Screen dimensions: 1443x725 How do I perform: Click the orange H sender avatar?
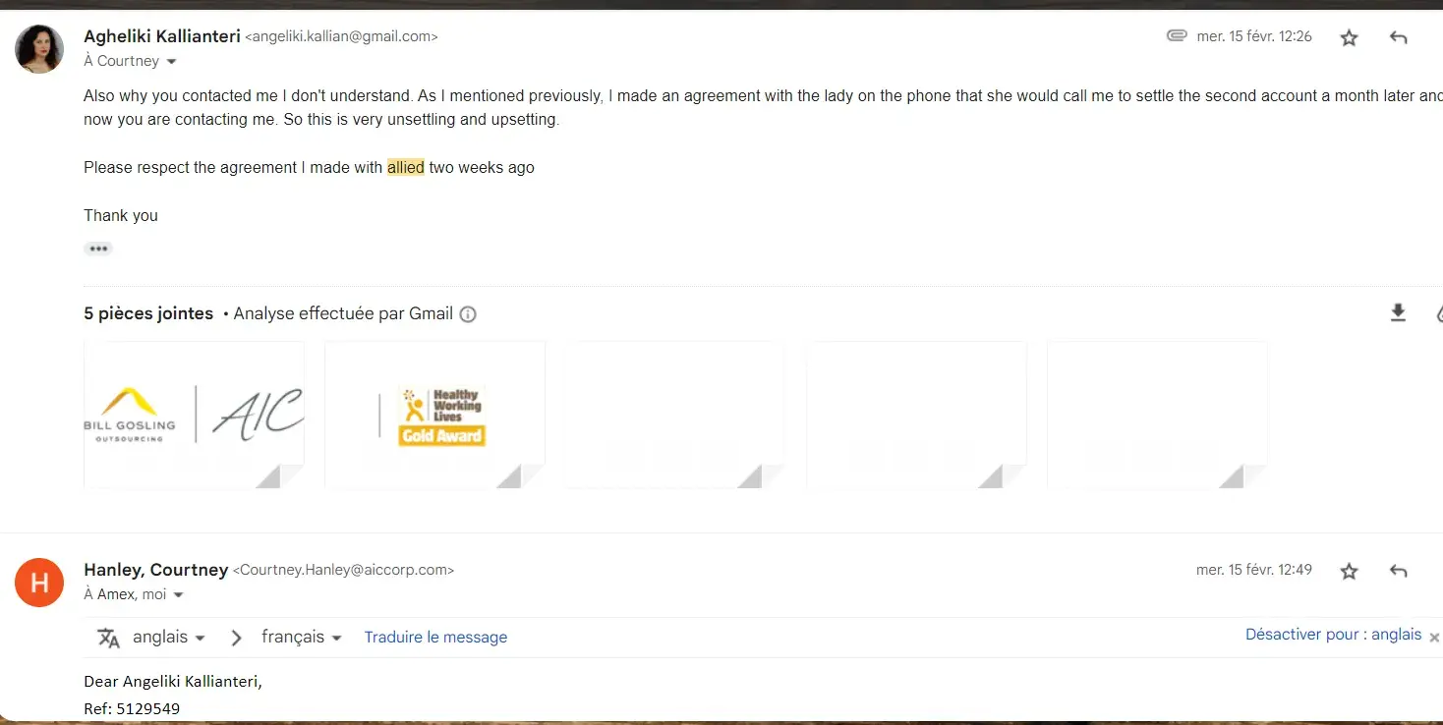[39, 583]
